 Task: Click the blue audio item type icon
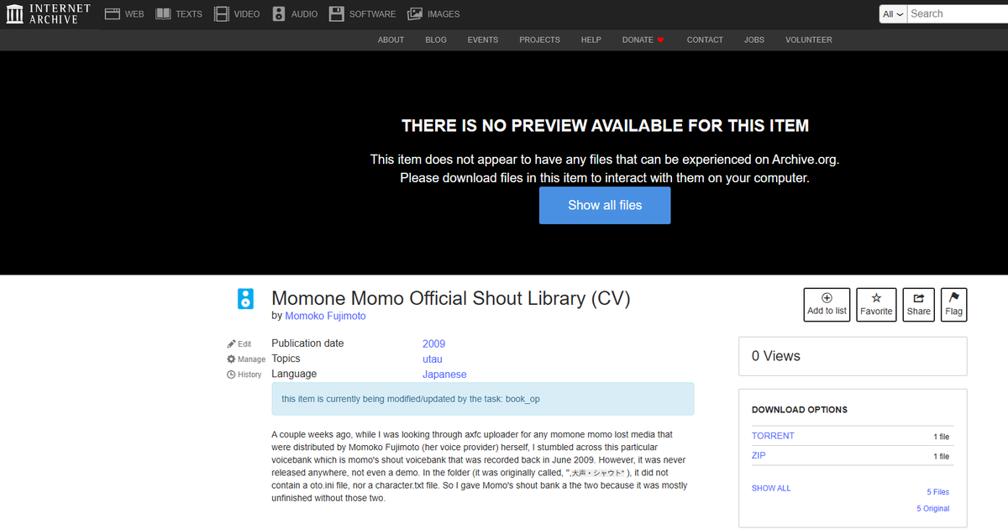pos(245,298)
